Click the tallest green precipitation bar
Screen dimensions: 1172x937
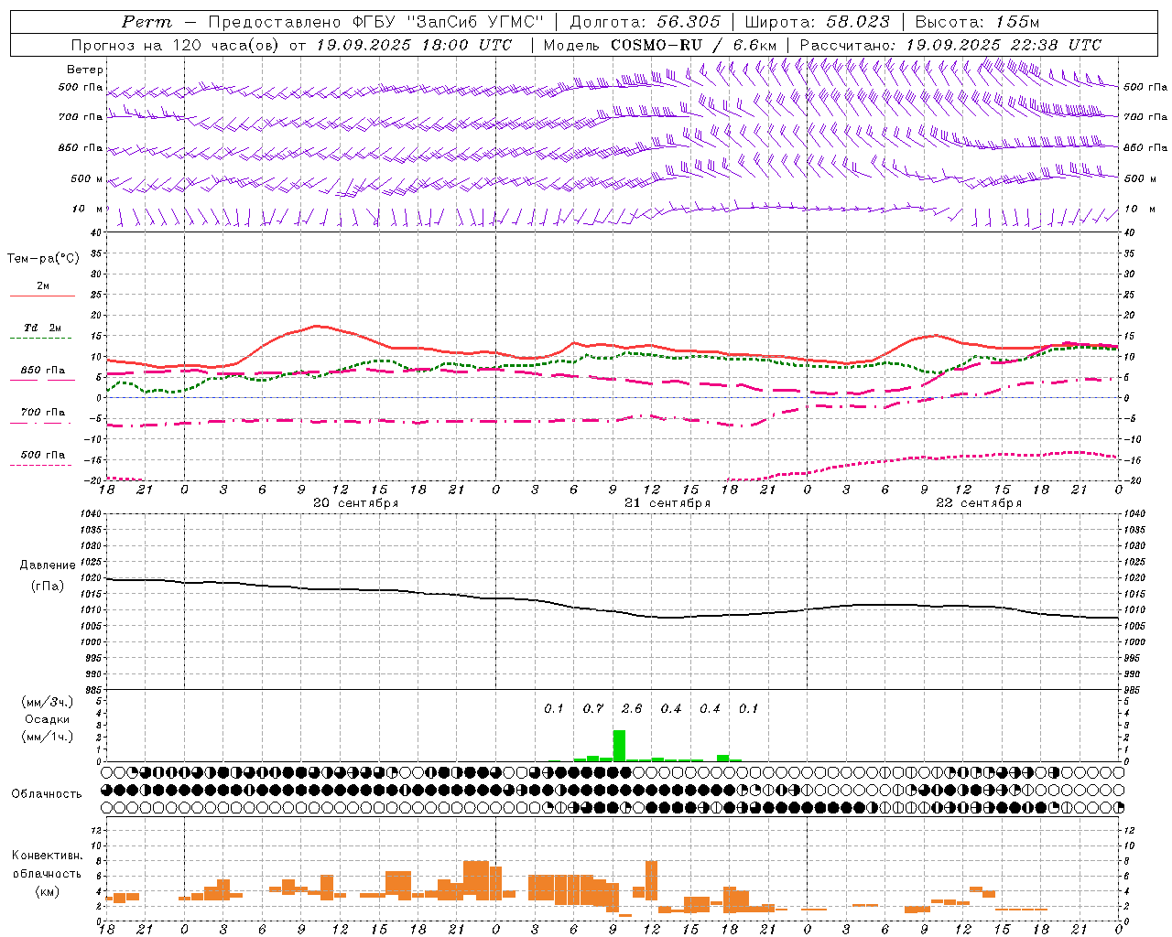coord(619,746)
